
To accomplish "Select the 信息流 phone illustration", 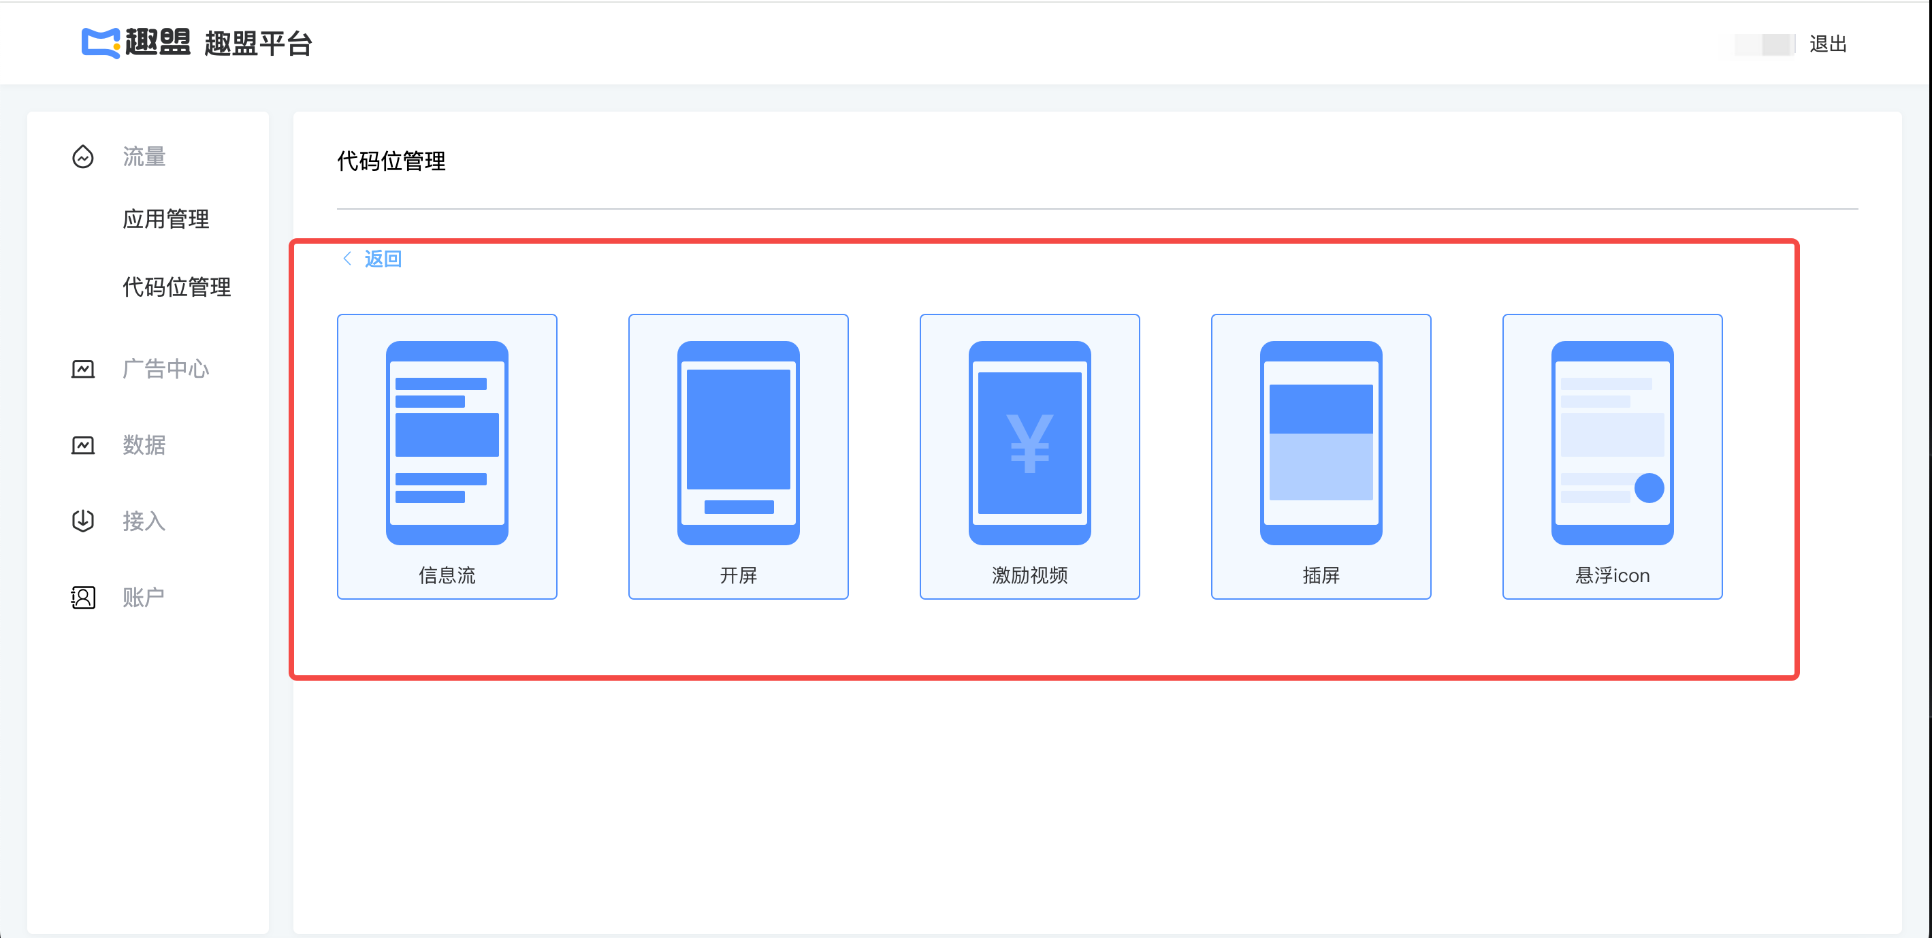I will pyautogui.click(x=447, y=442).
